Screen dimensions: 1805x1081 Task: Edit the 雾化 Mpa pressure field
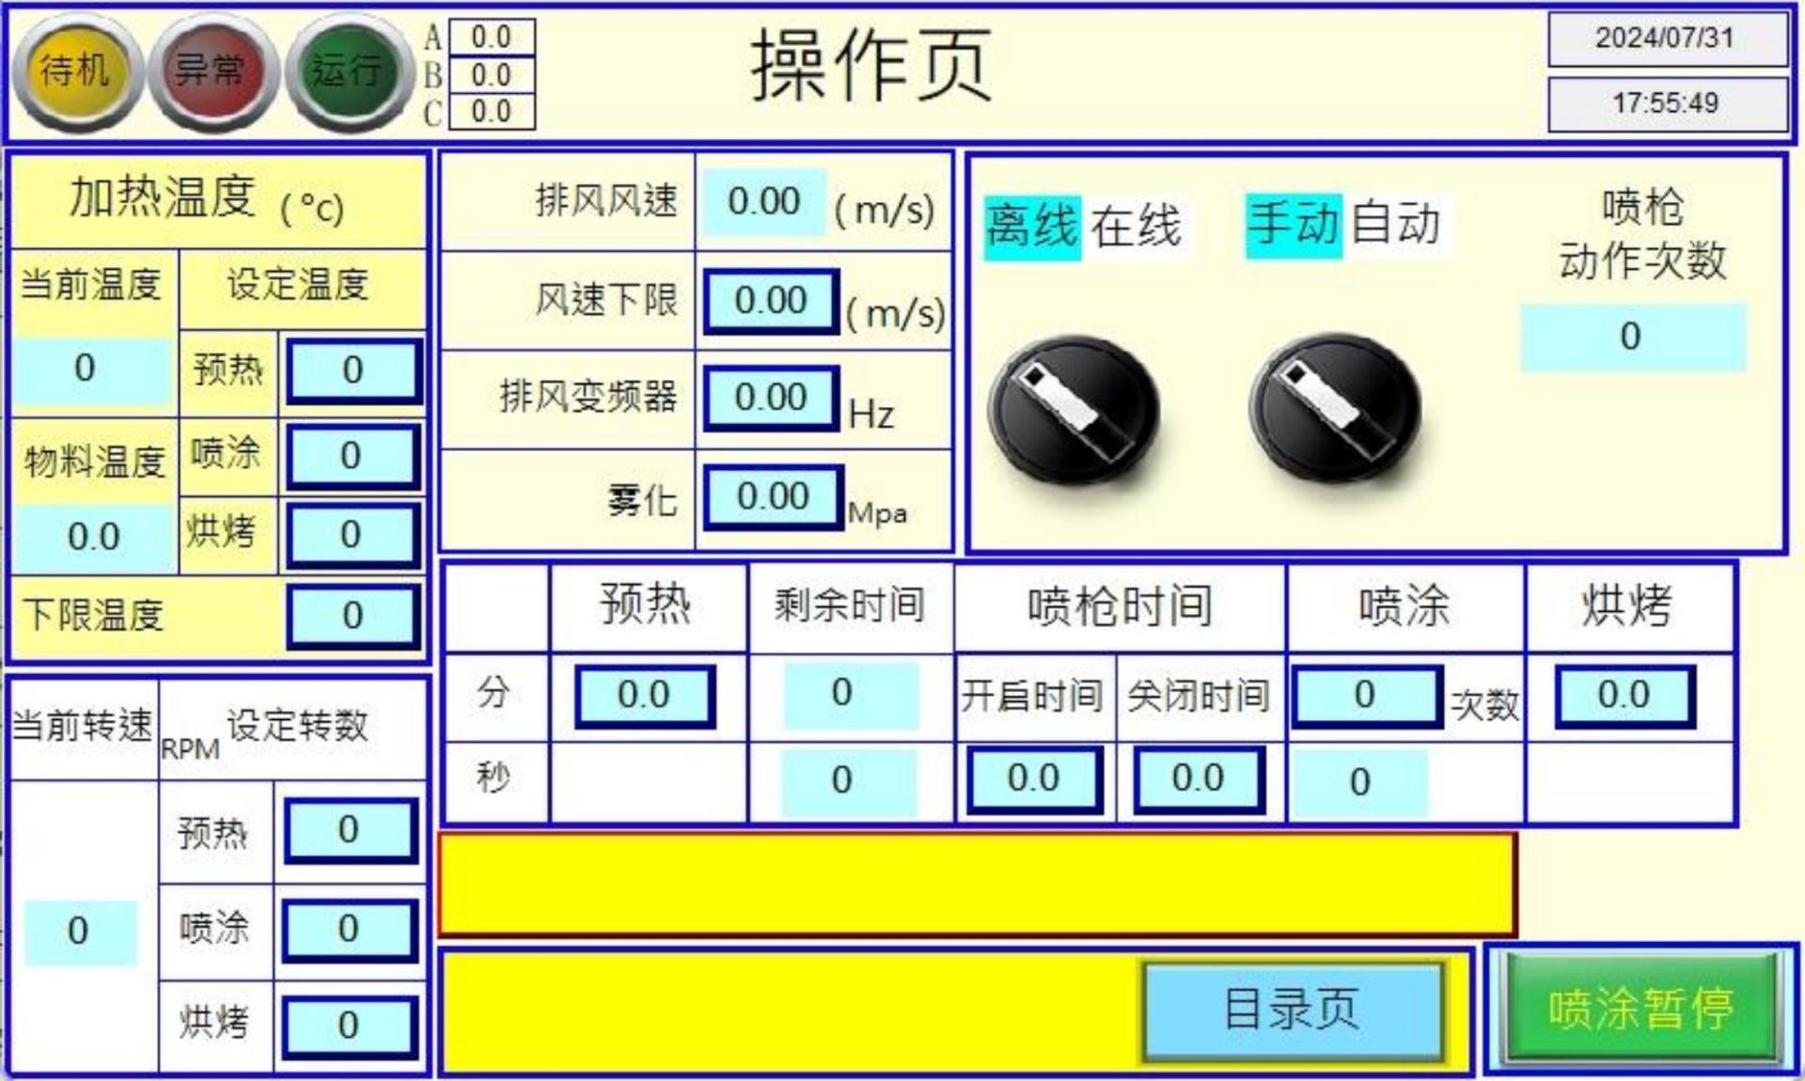tap(773, 496)
